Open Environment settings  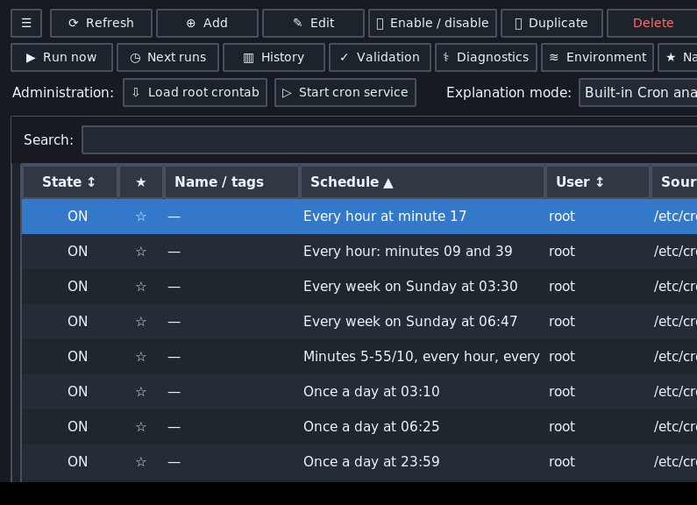coord(597,57)
